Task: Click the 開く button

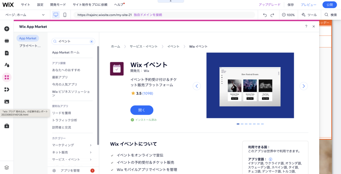Action: 142,110
